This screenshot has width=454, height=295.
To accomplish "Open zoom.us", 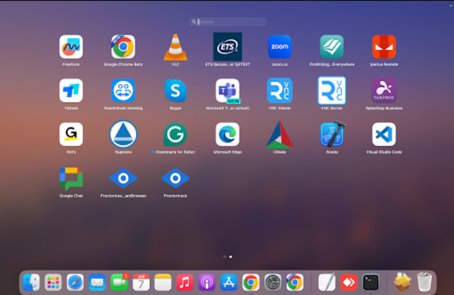I will (x=280, y=47).
